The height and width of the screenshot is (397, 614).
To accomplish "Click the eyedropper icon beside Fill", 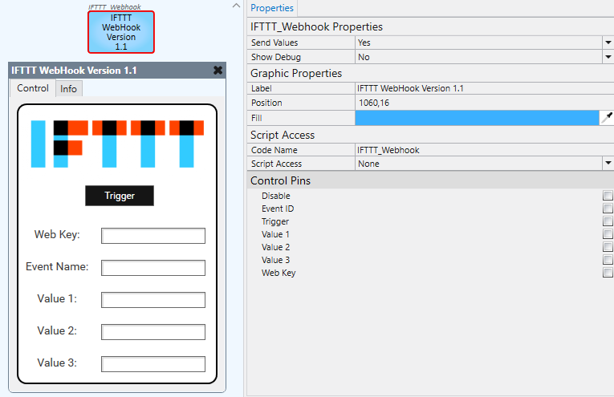I will pos(607,118).
